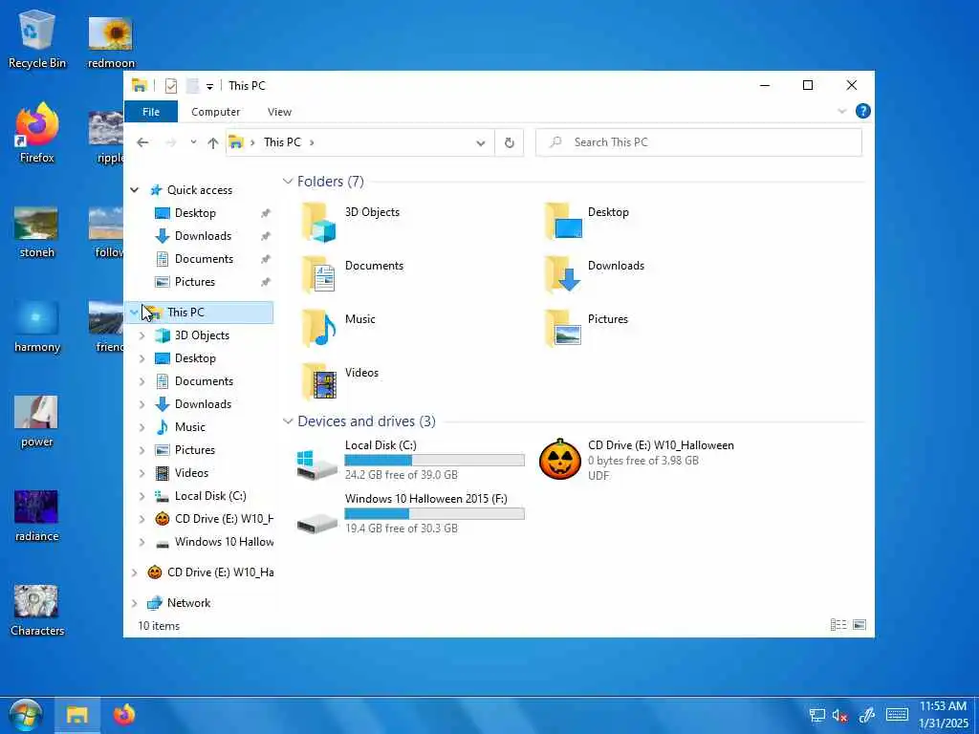Select redmoon image on desktop
Viewport: 979px width, 734px height.
[x=111, y=41]
